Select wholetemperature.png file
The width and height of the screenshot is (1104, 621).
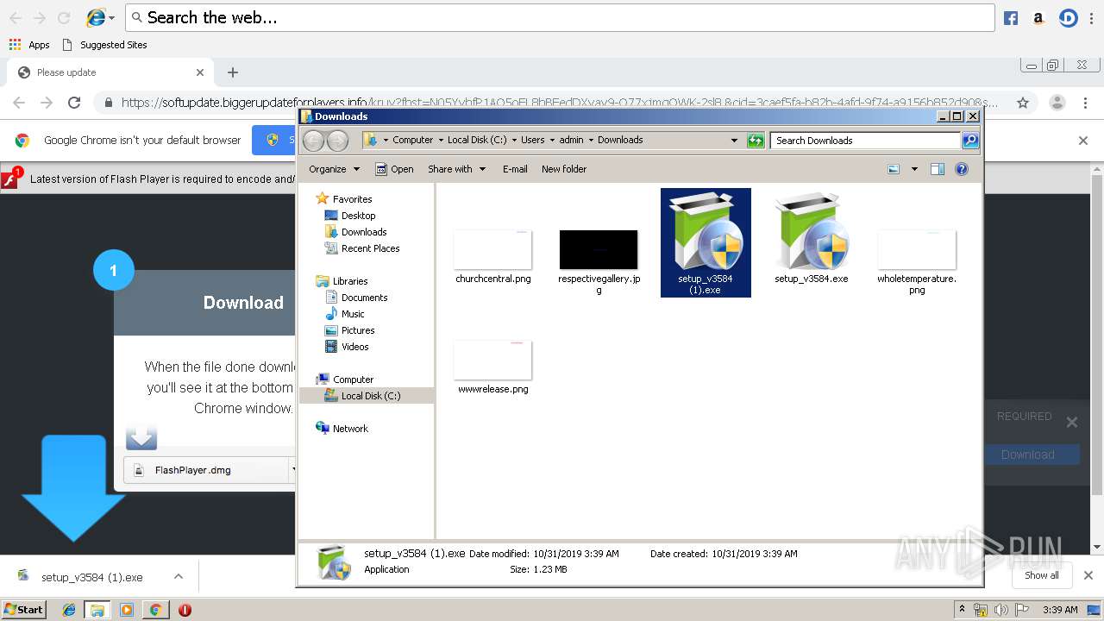[x=917, y=262]
